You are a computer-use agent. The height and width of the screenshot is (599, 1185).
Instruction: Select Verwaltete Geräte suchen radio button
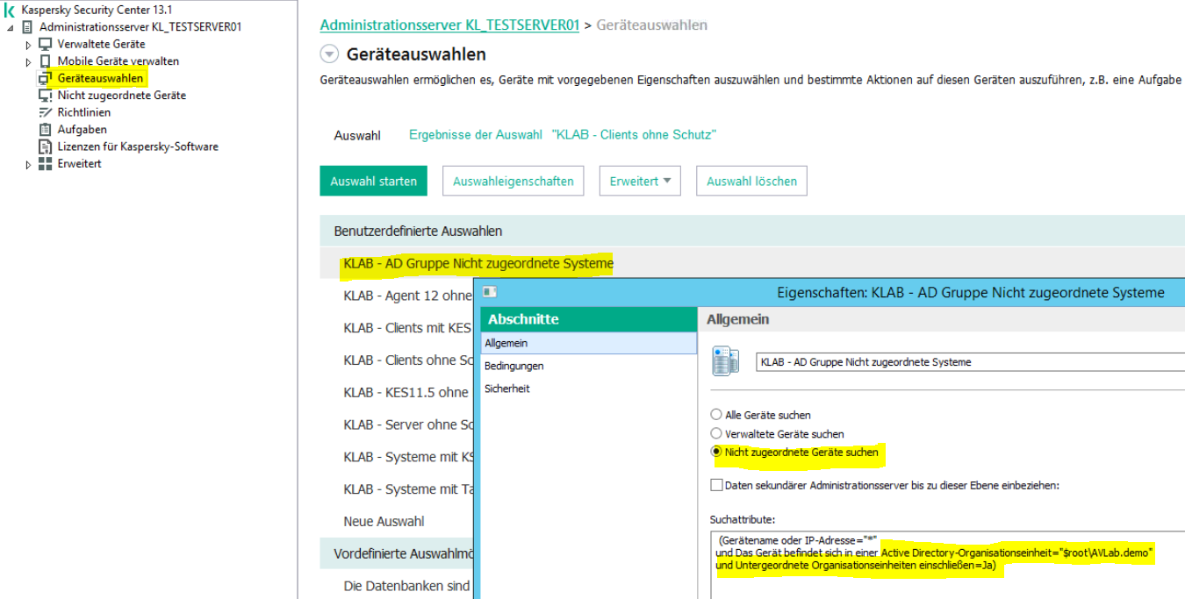(716, 434)
